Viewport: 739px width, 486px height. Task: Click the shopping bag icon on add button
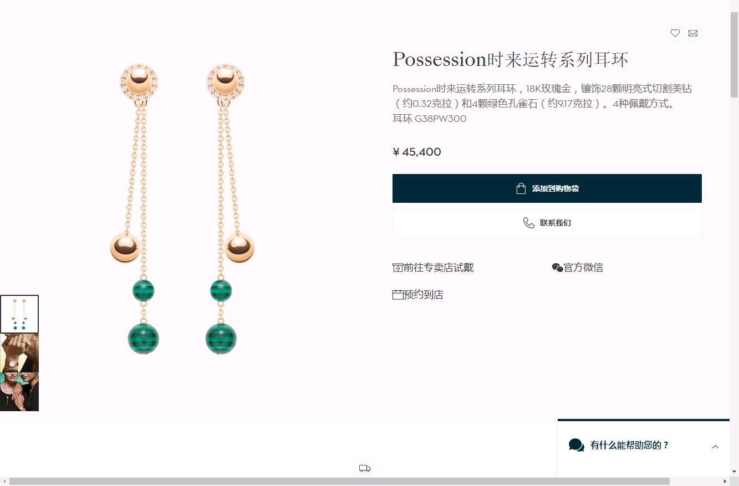pos(521,188)
